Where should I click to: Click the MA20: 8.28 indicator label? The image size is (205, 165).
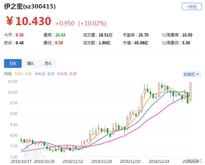(x=67, y=74)
